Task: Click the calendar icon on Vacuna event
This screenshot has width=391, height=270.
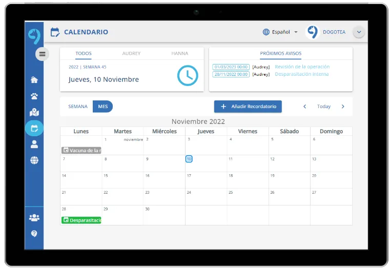Action: pos(66,150)
